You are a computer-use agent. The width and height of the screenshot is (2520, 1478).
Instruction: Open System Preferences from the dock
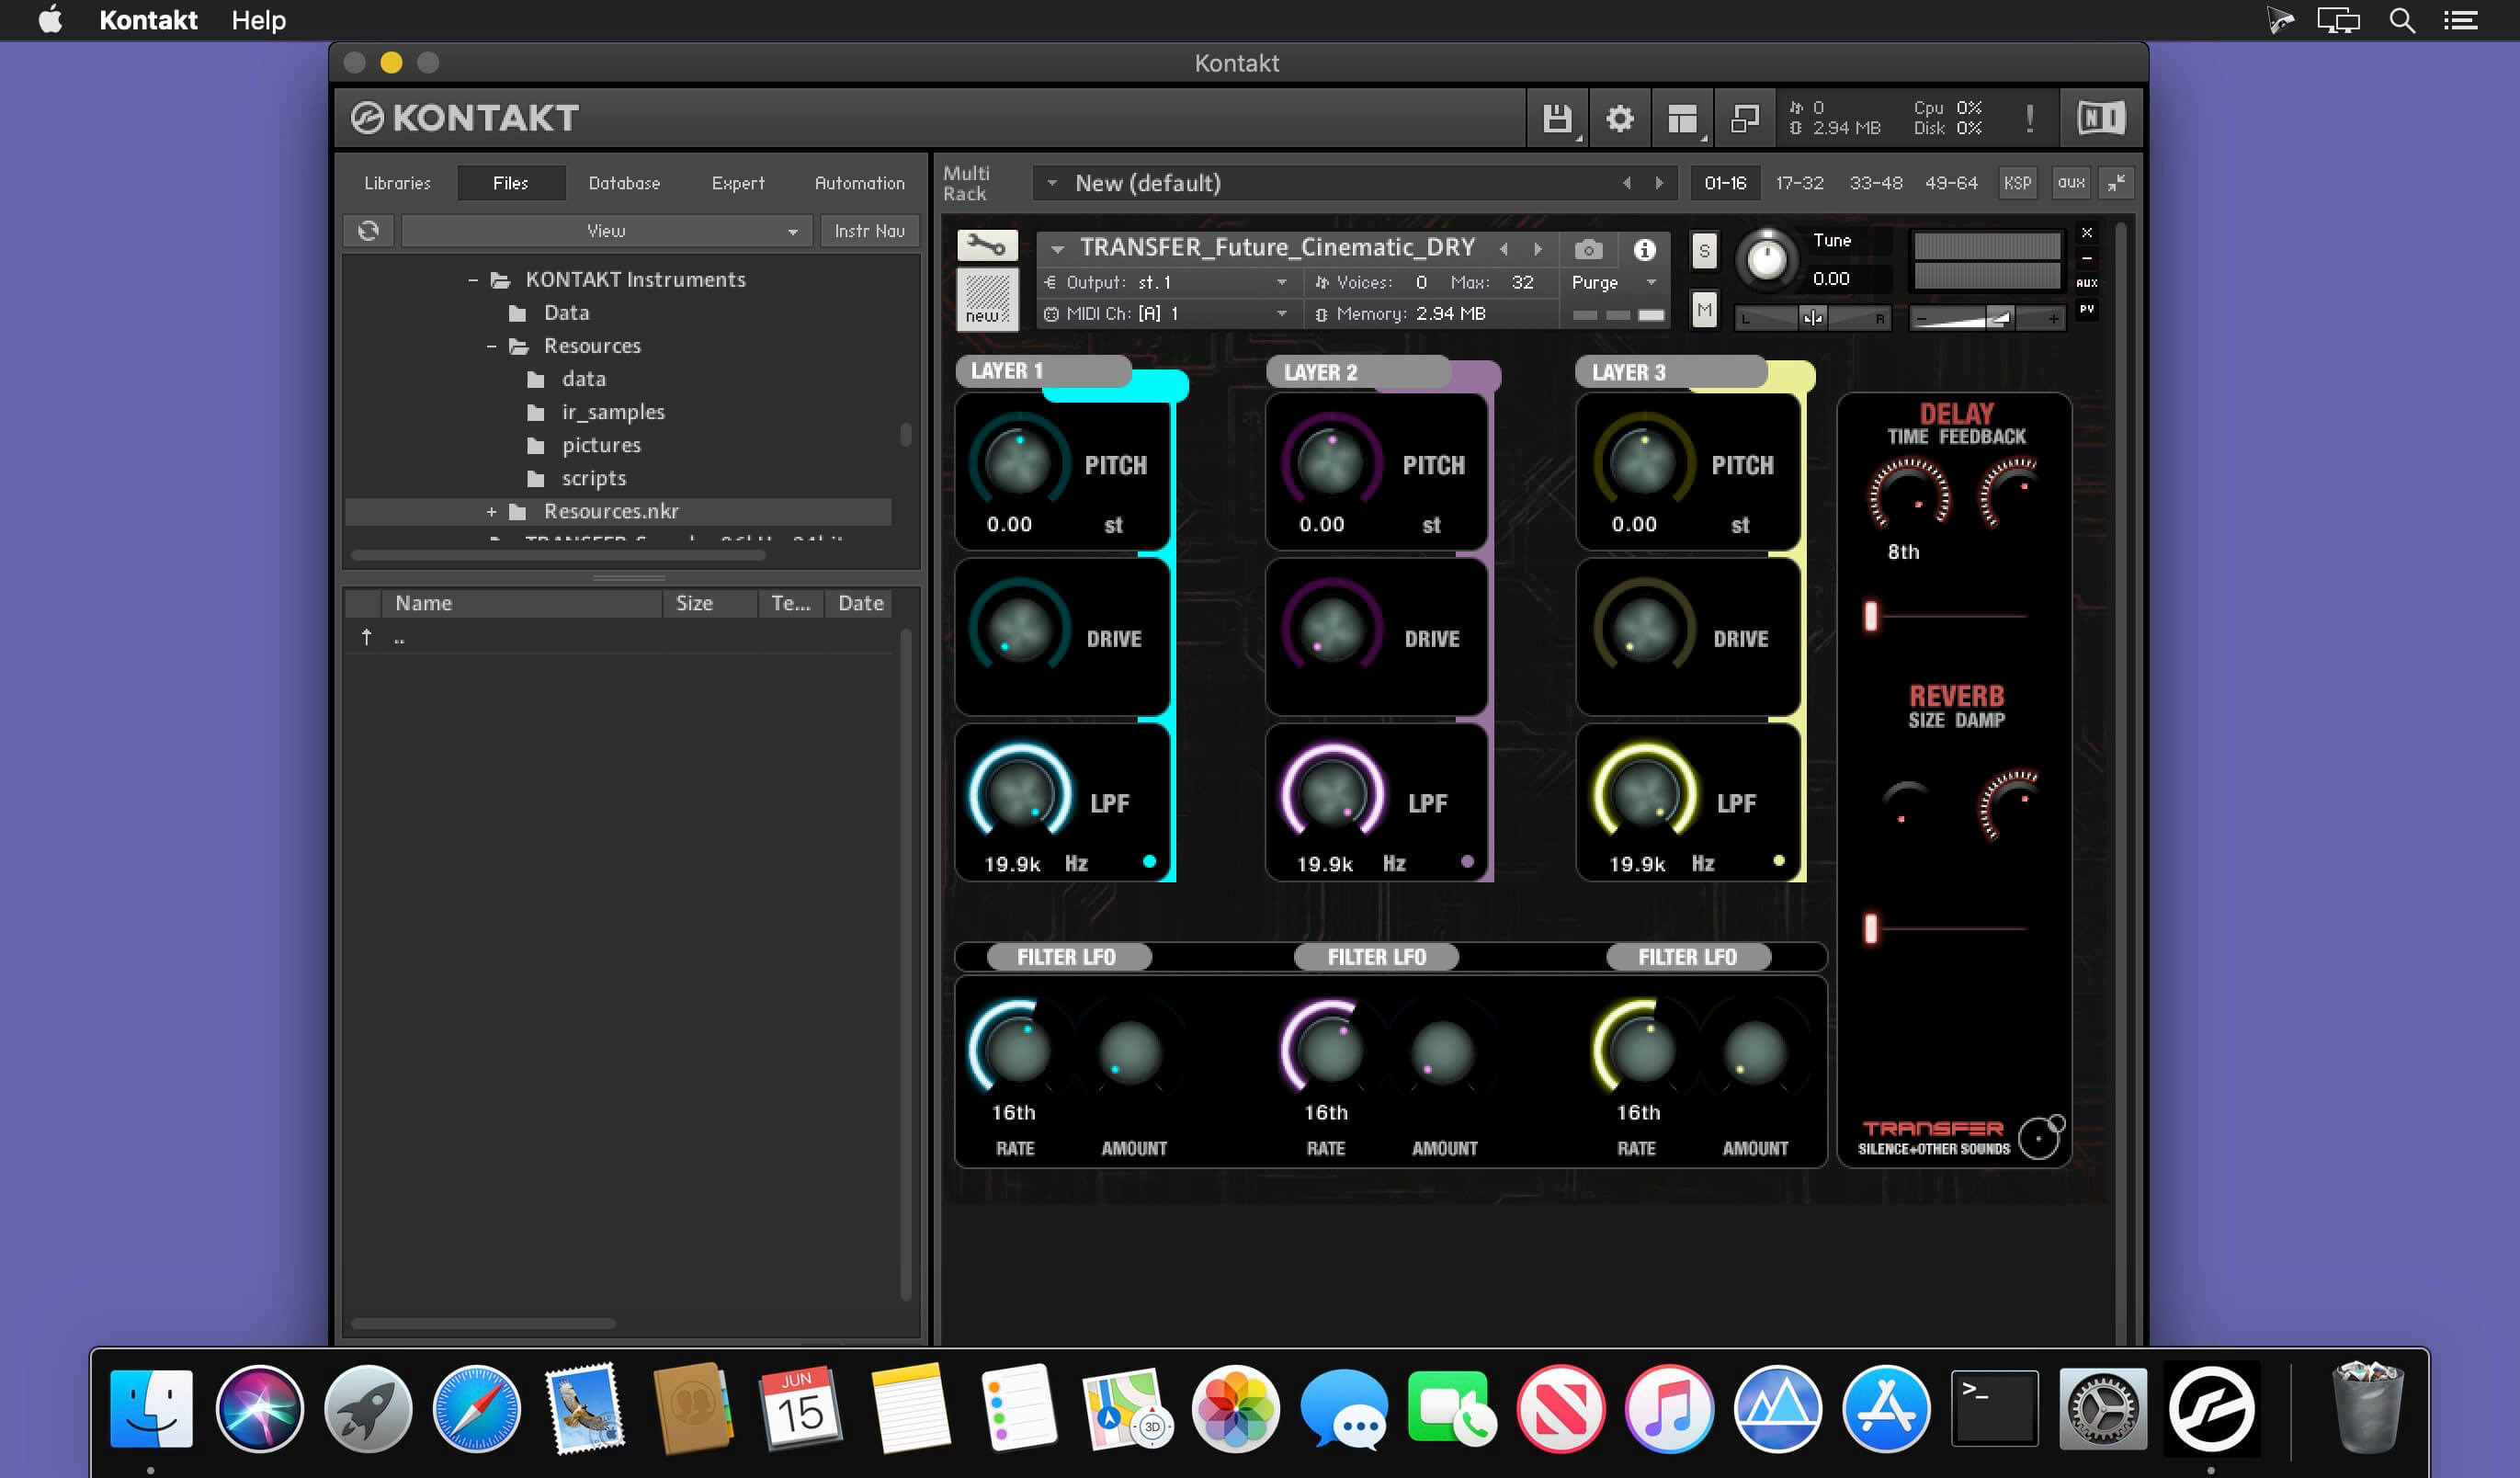[2102, 1408]
